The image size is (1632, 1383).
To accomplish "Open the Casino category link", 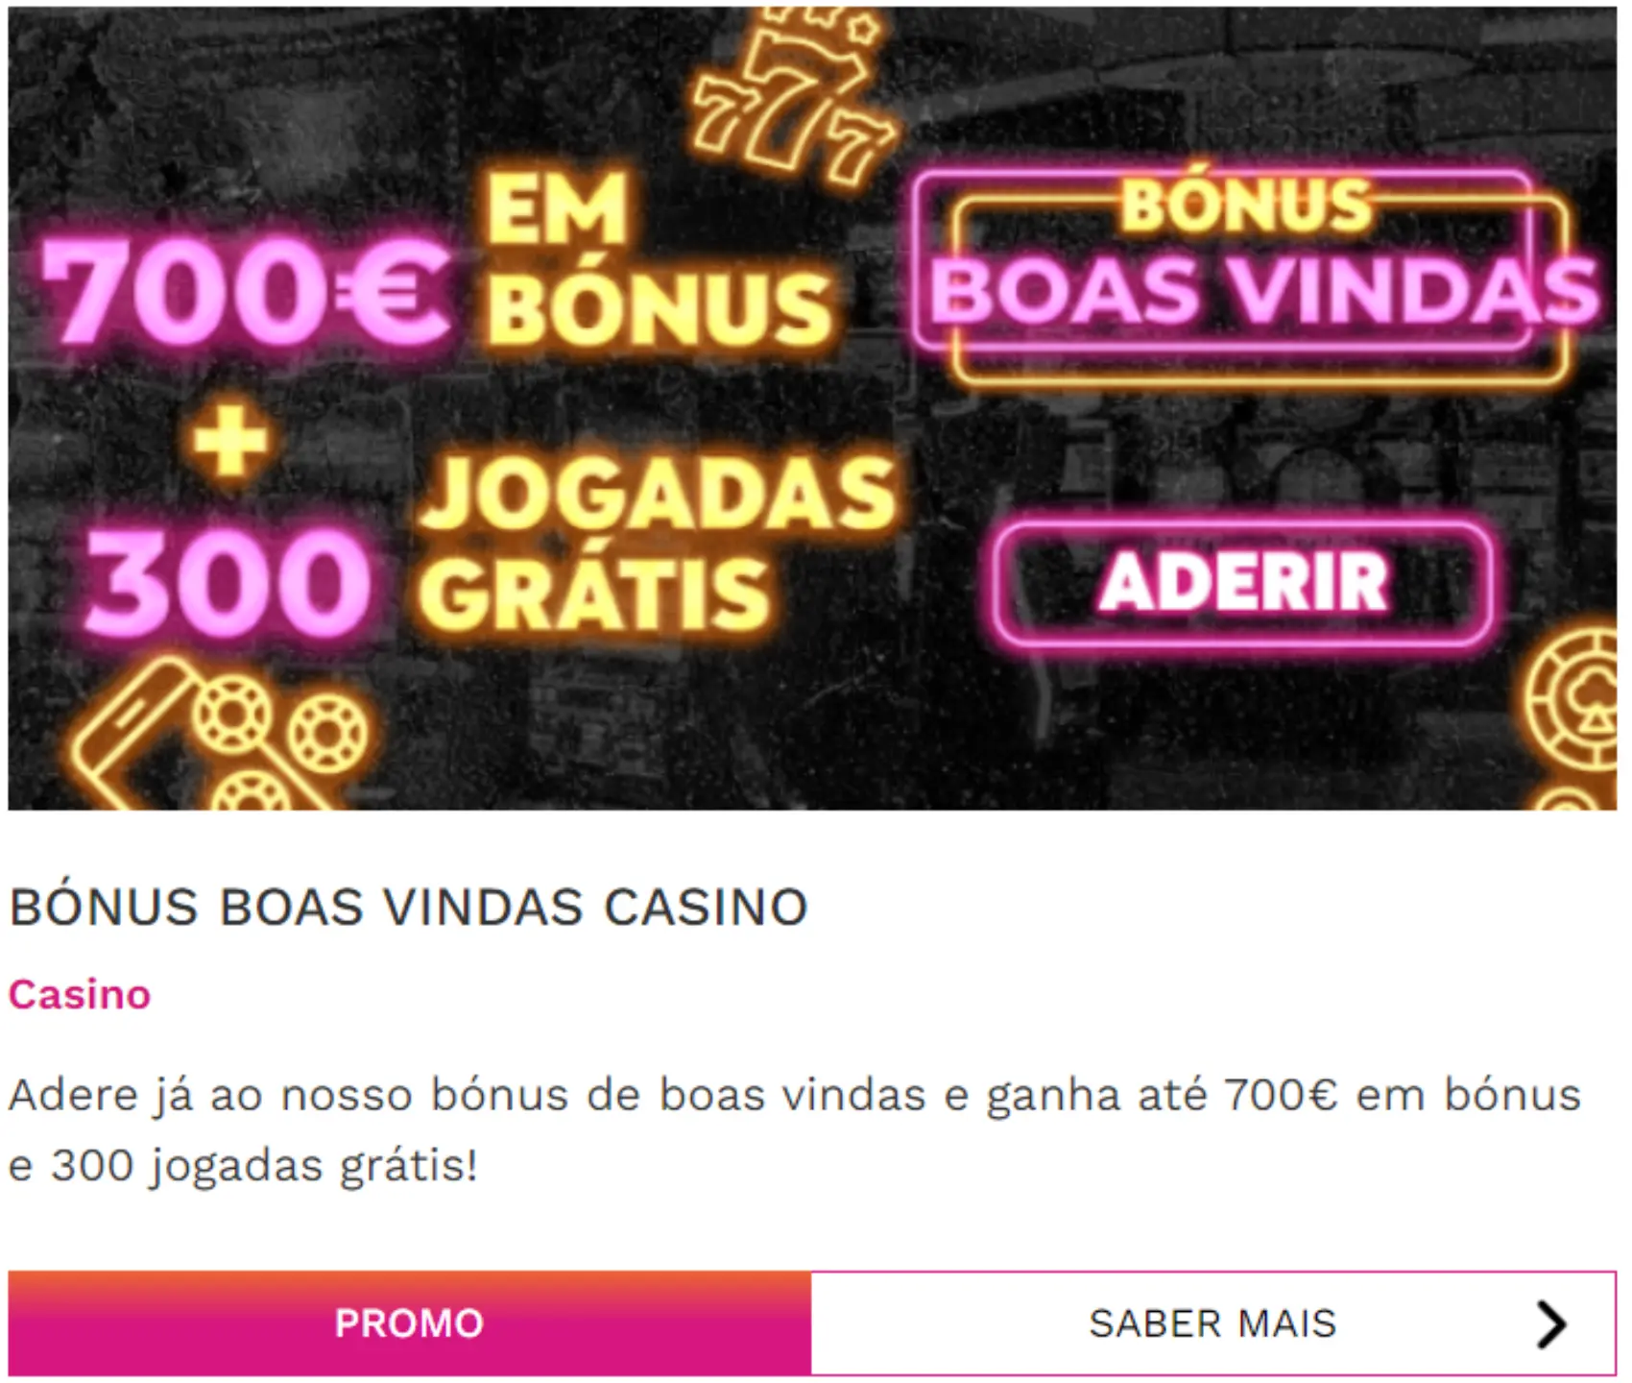I will point(80,994).
